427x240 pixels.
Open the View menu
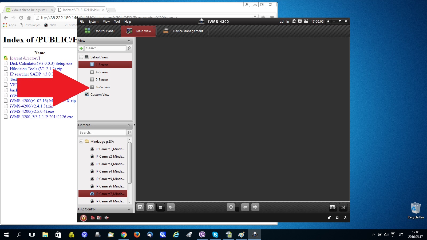coord(106,22)
